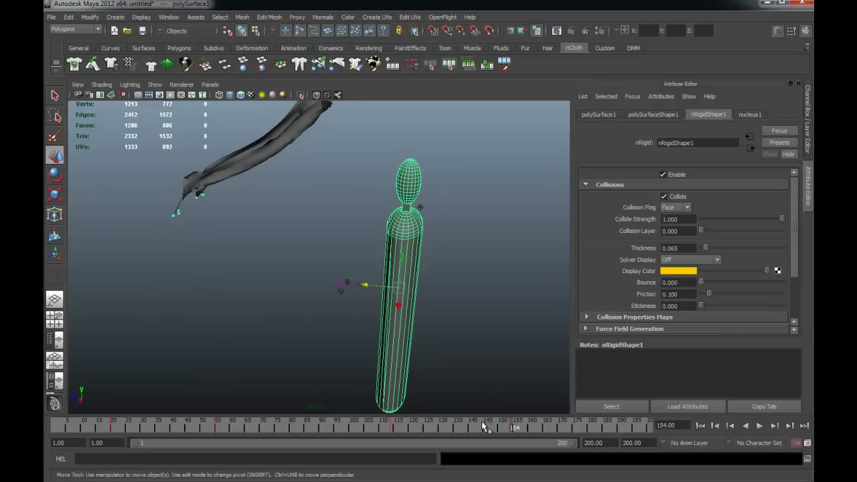This screenshot has height=482, width=857.
Task: Toggle the Enable checkbox
Action: (663, 175)
